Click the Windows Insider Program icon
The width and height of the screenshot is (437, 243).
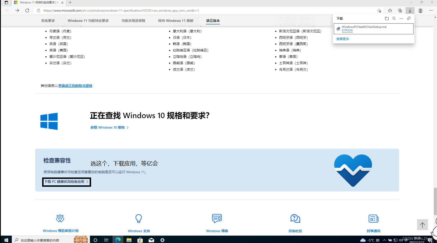pyautogui.click(x=60, y=218)
